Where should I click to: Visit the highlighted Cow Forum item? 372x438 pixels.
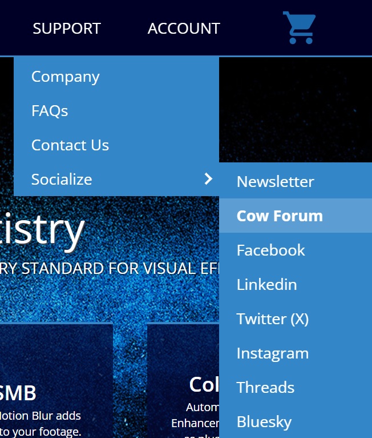coord(280,216)
